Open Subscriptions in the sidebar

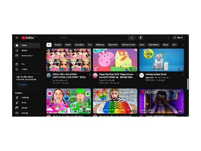tap(27, 56)
